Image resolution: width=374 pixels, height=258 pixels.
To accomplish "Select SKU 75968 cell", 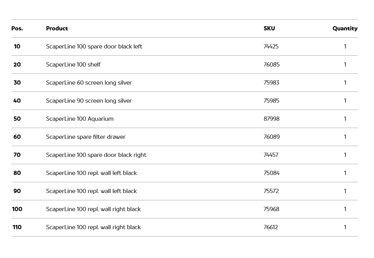I will click(271, 209).
